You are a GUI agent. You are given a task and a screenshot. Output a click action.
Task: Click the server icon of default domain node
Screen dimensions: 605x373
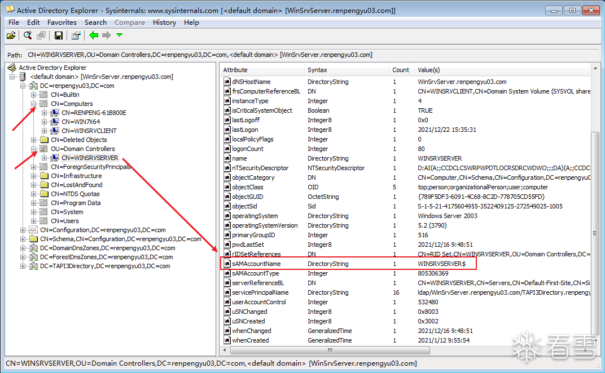coord(23,77)
